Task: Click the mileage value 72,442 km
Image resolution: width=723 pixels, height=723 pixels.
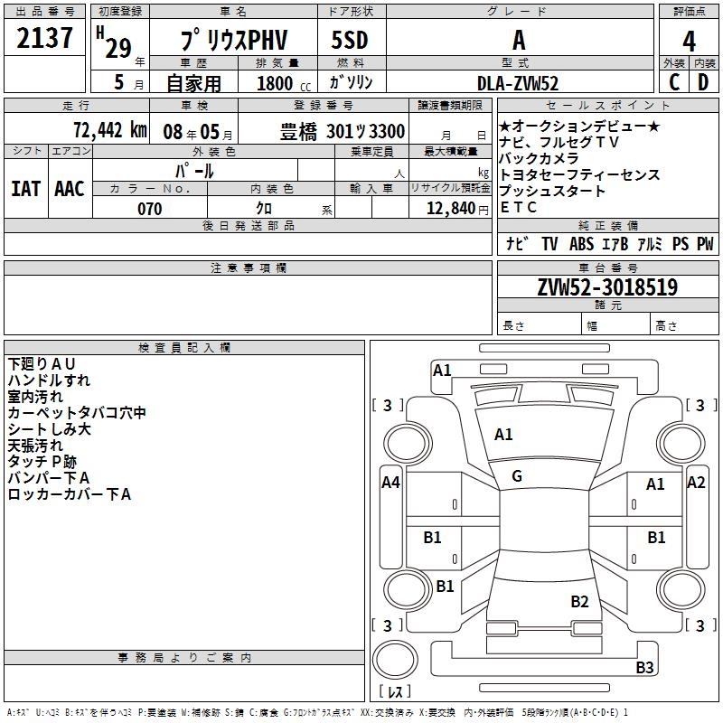Action: (x=110, y=129)
